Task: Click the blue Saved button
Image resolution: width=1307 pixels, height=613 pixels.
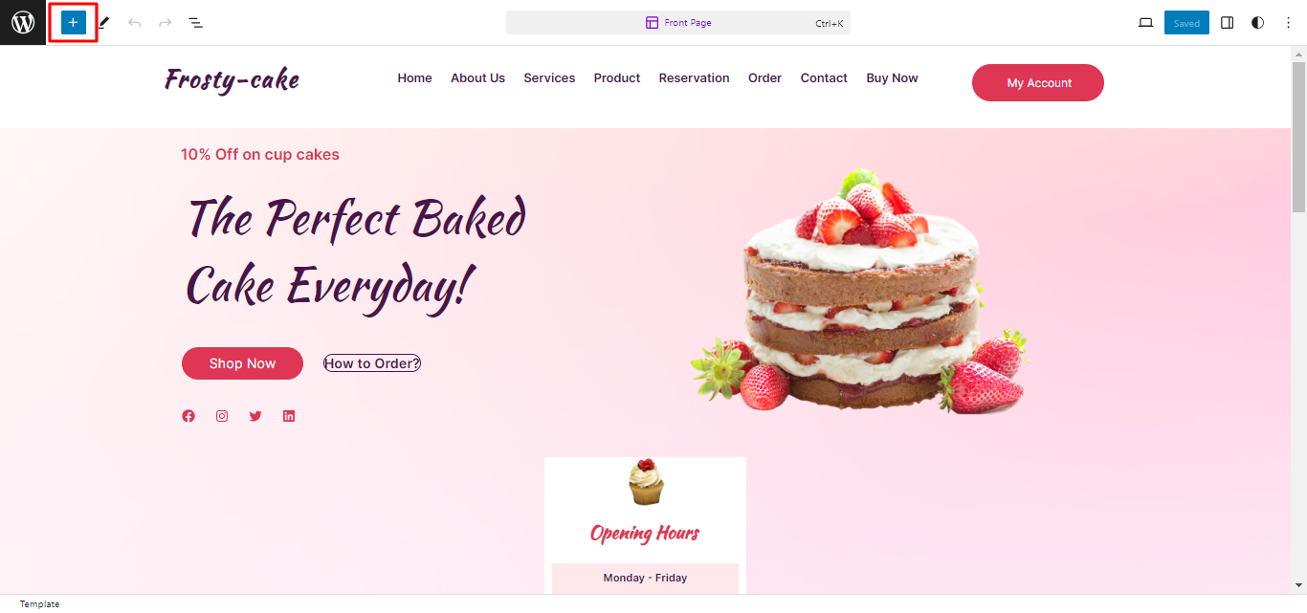Action: pyautogui.click(x=1186, y=23)
